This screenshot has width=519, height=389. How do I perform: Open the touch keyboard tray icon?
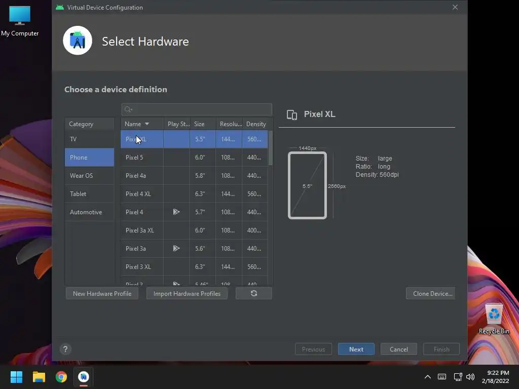pyautogui.click(x=442, y=377)
